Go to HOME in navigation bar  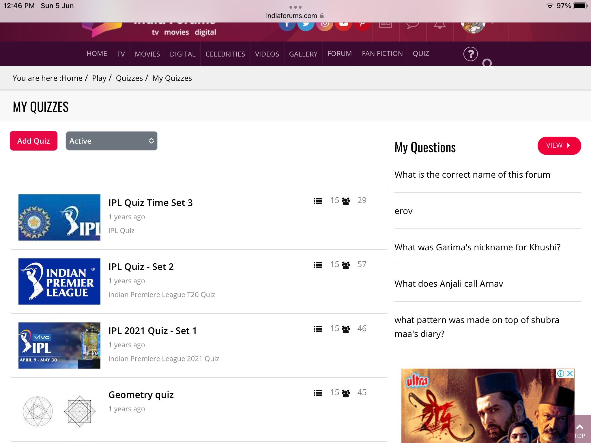97,54
